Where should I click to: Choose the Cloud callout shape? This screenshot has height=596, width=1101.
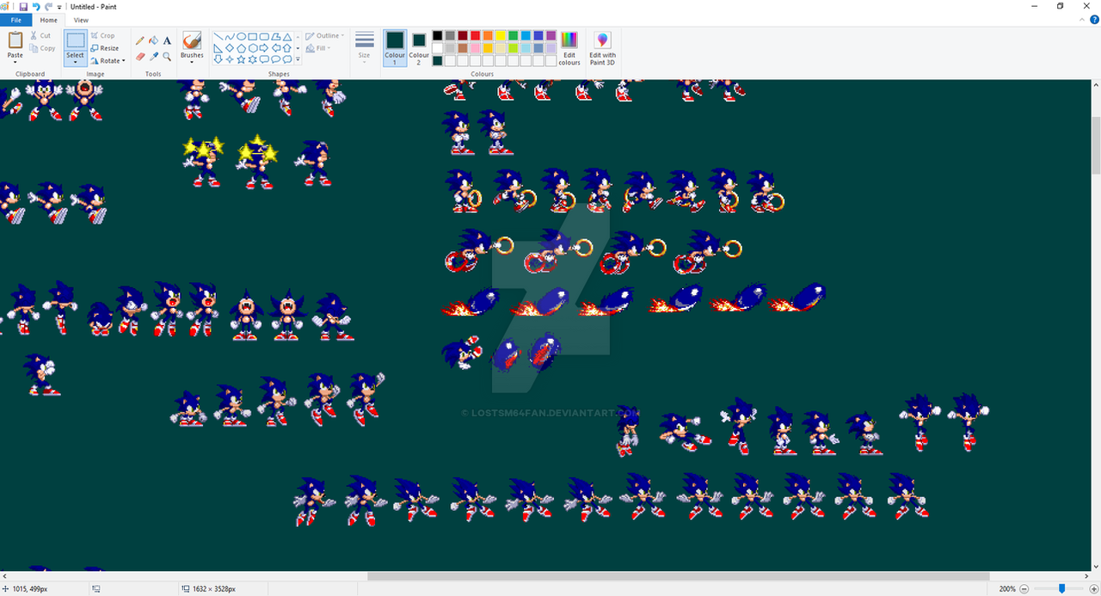(286, 59)
